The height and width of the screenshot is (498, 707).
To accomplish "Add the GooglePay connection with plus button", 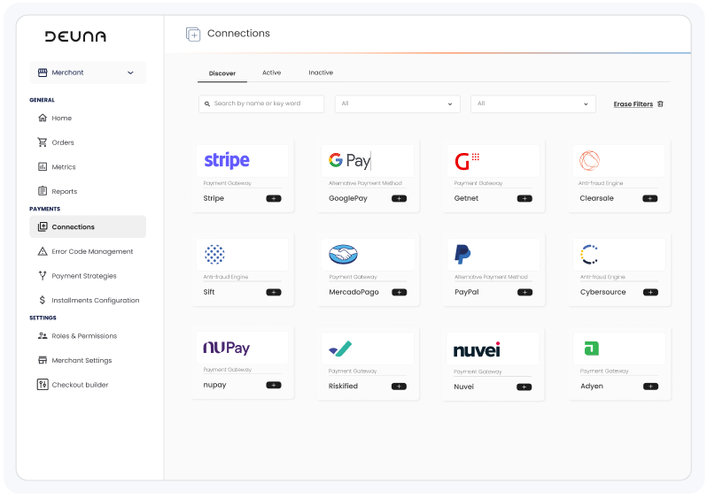I will (399, 198).
